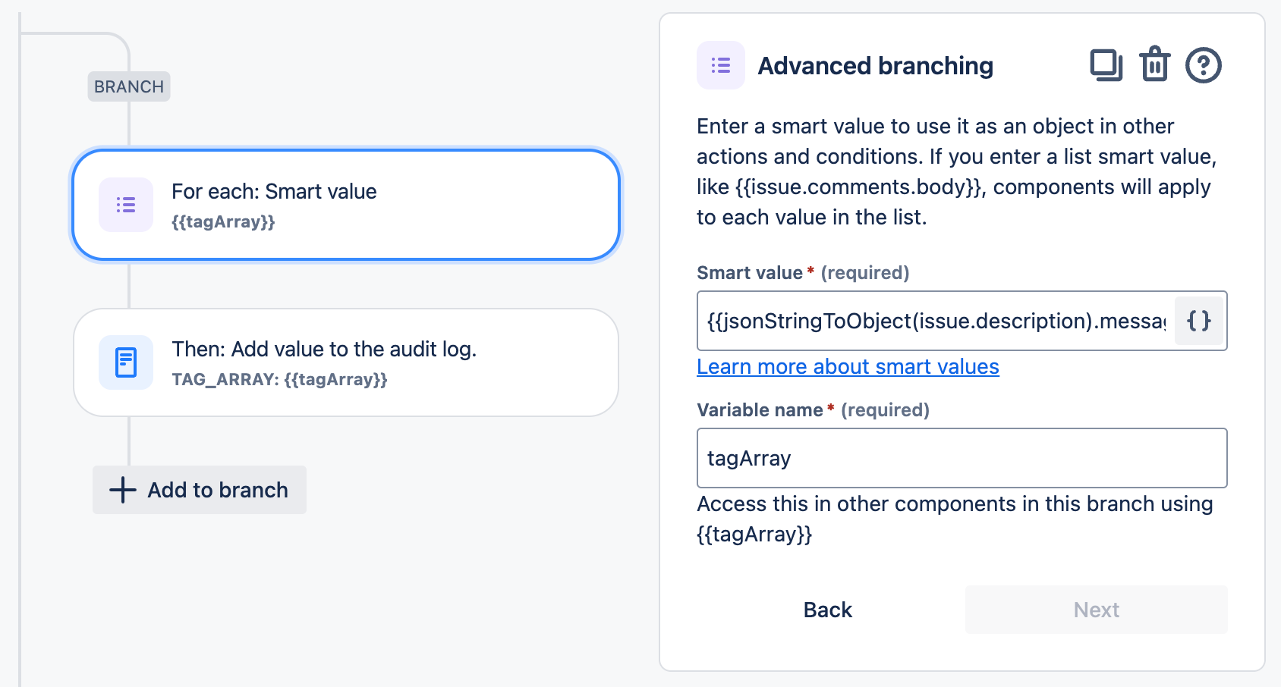Focus the Smart value input field
This screenshot has width=1281, height=687.
click(x=935, y=321)
